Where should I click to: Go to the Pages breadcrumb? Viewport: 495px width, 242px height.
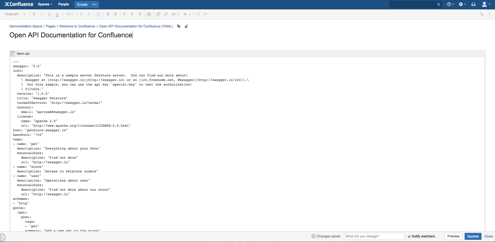pos(51,26)
